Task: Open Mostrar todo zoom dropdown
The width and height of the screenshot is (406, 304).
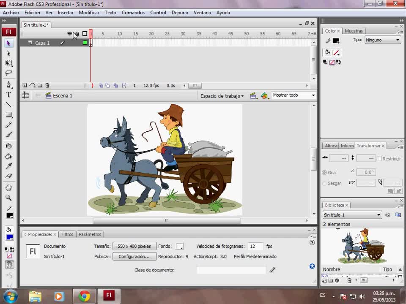Action: tap(294, 95)
